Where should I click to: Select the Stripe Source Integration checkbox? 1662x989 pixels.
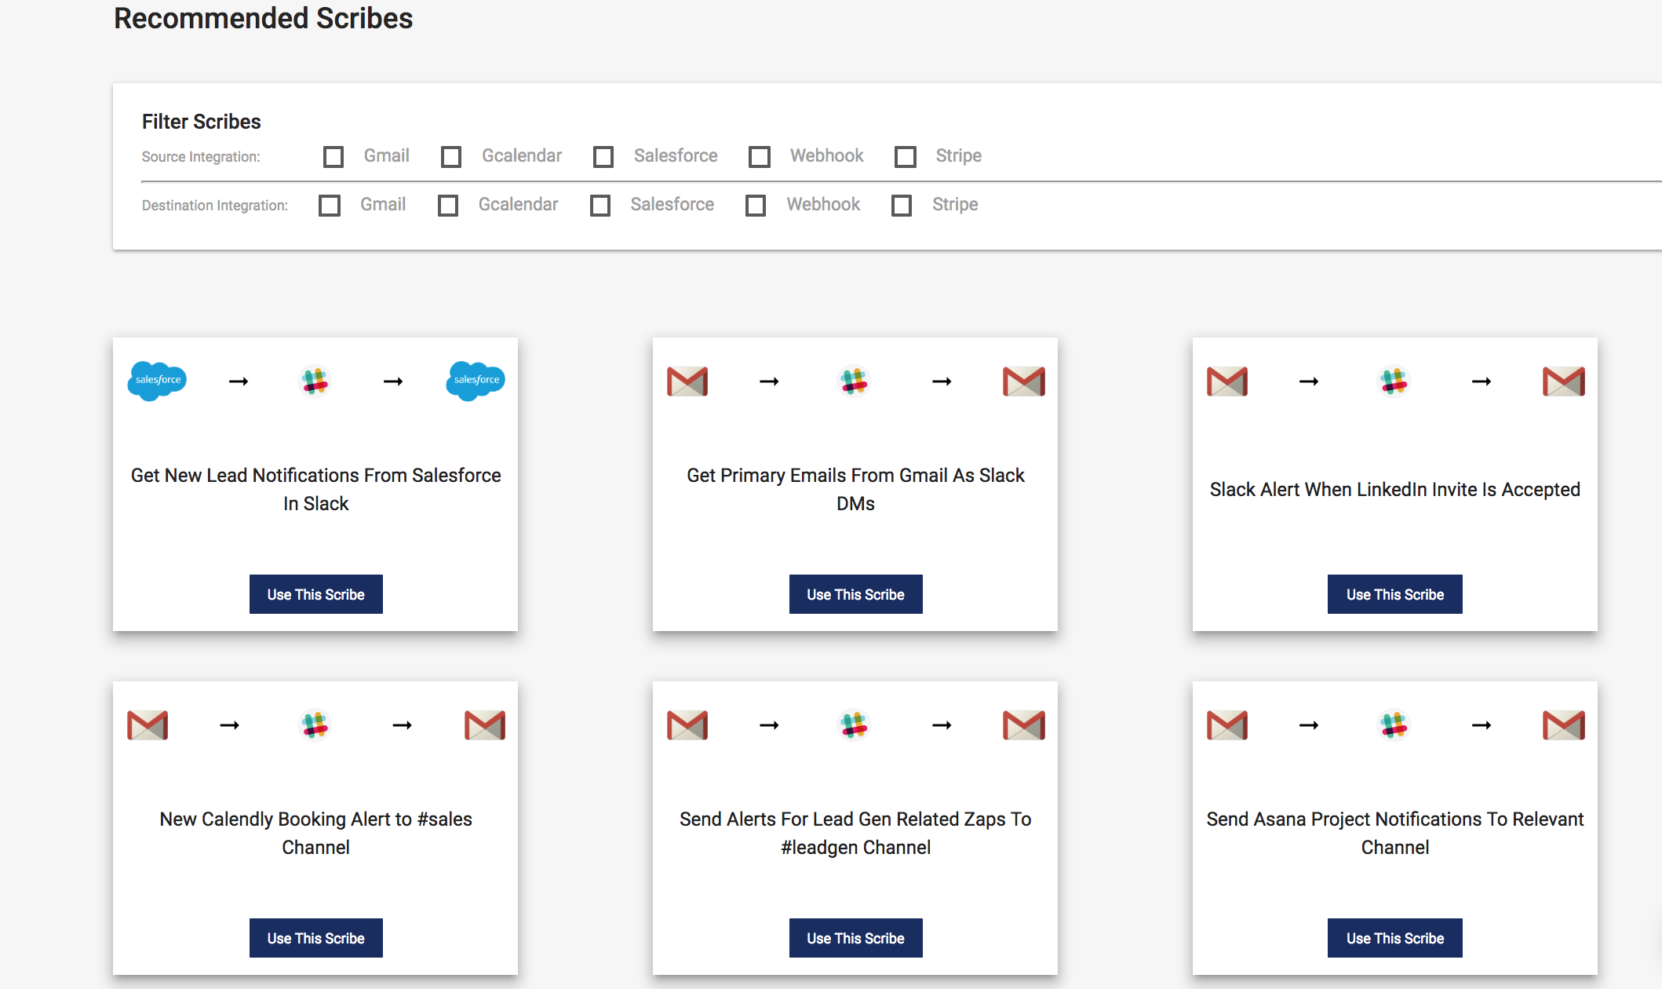pos(906,157)
